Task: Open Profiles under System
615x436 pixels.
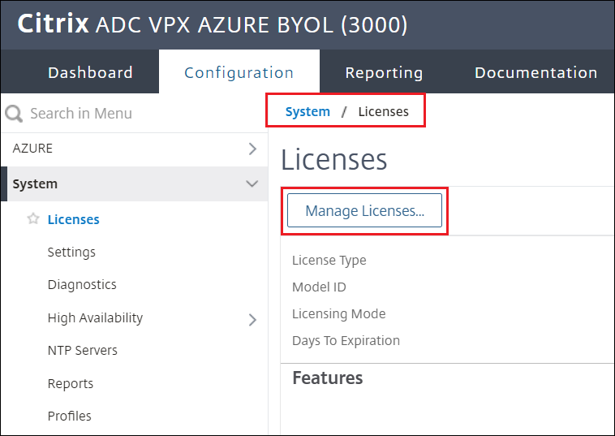Action: 70,416
